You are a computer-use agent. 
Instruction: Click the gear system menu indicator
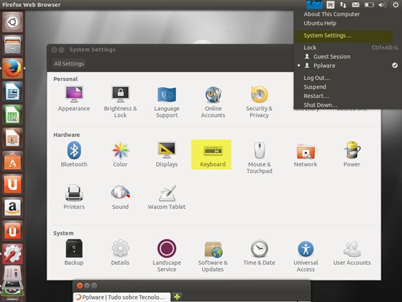(x=395, y=5)
